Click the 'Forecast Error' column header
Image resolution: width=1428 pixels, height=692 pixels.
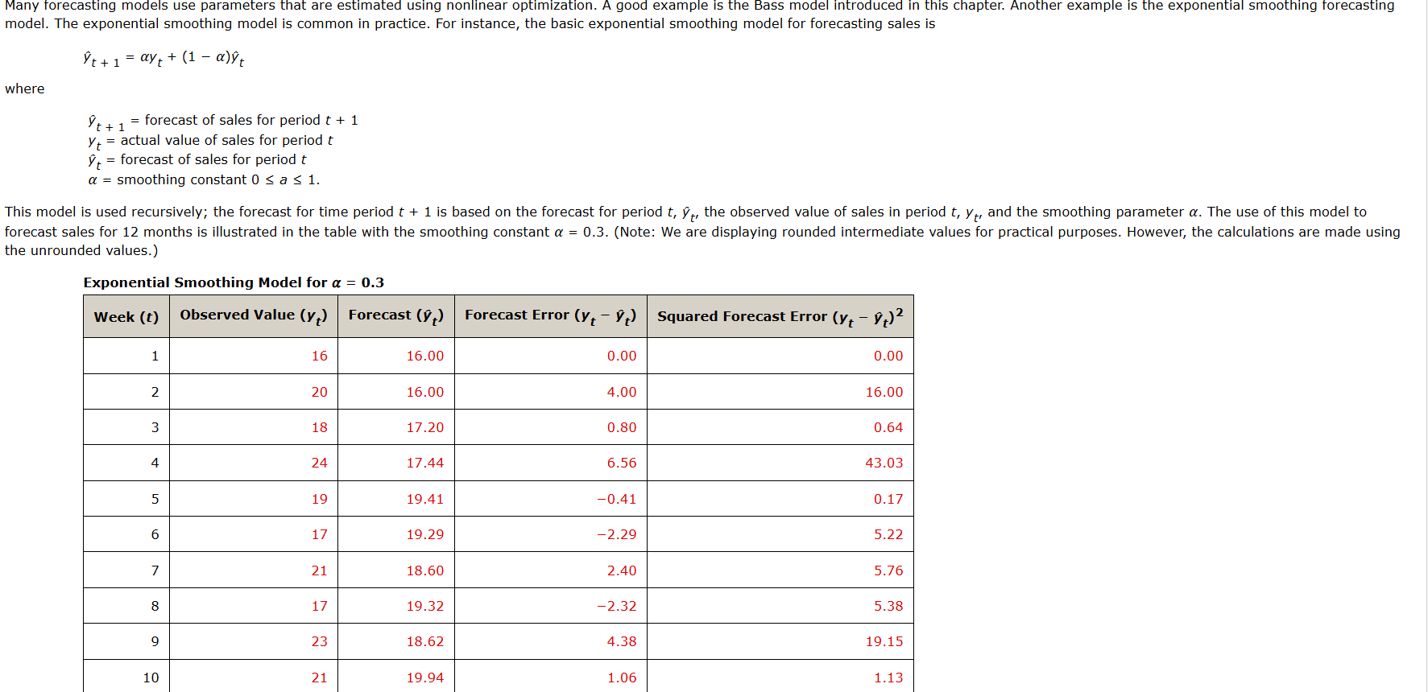click(551, 317)
